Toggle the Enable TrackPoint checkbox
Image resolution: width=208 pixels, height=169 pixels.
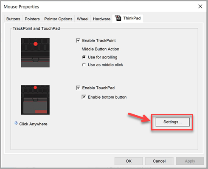point(78,41)
